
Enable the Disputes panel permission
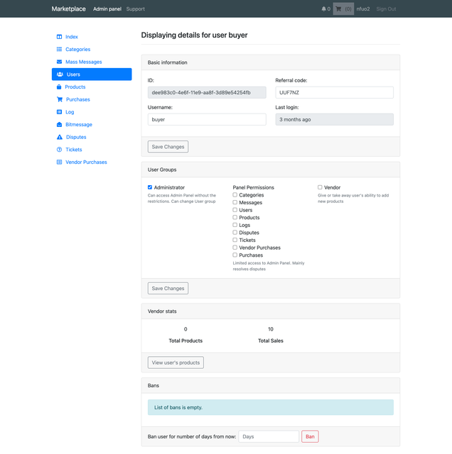235,233
